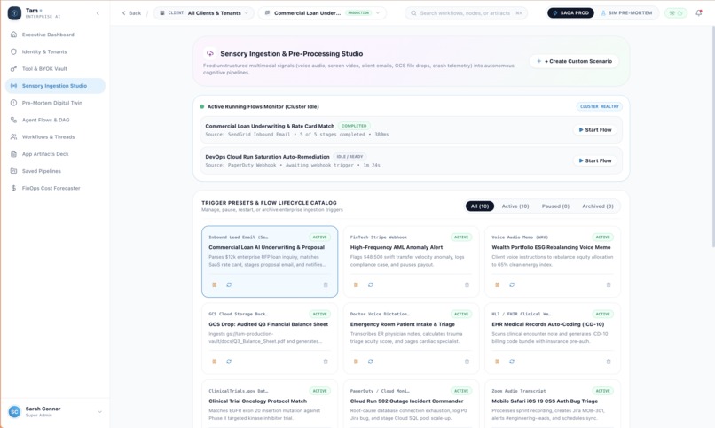This screenshot has width=715, height=428.
Task: Collapse the sidebar with the chevron
Action: pyautogui.click(x=98, y=13)
